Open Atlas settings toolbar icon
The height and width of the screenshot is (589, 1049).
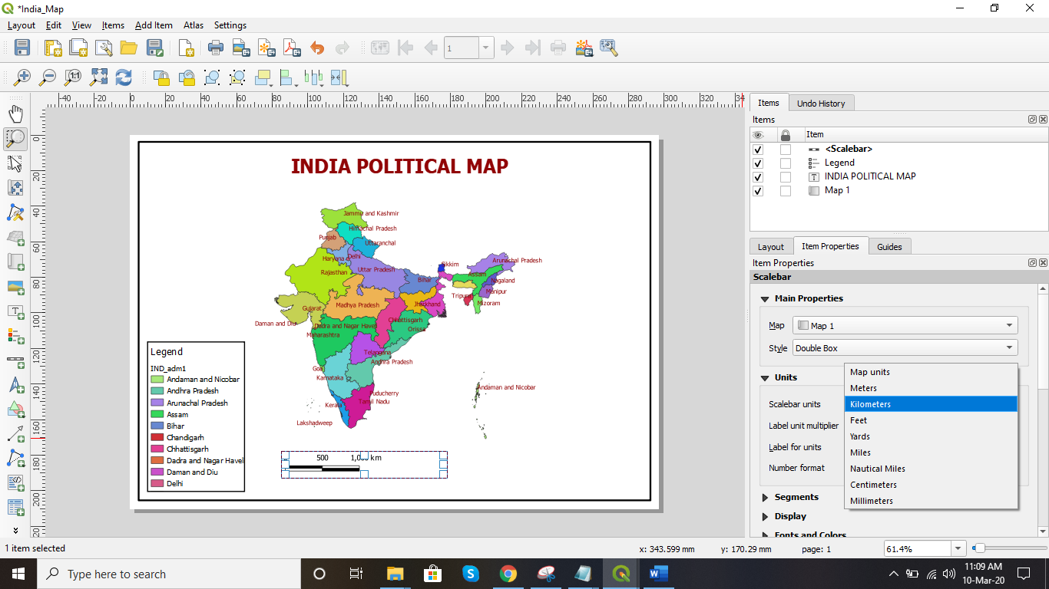(610, 48)
